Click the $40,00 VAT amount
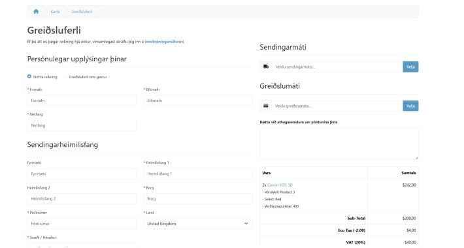This screenshot has width=464, height=248. (x=410, y=242)
